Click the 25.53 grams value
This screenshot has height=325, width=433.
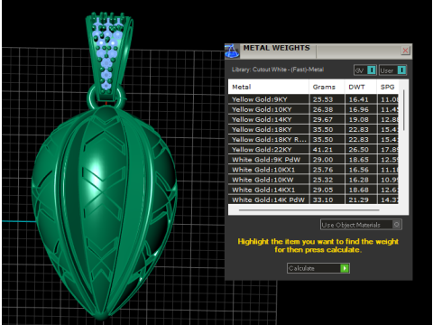pyautogui.click(x=323, y=99)
